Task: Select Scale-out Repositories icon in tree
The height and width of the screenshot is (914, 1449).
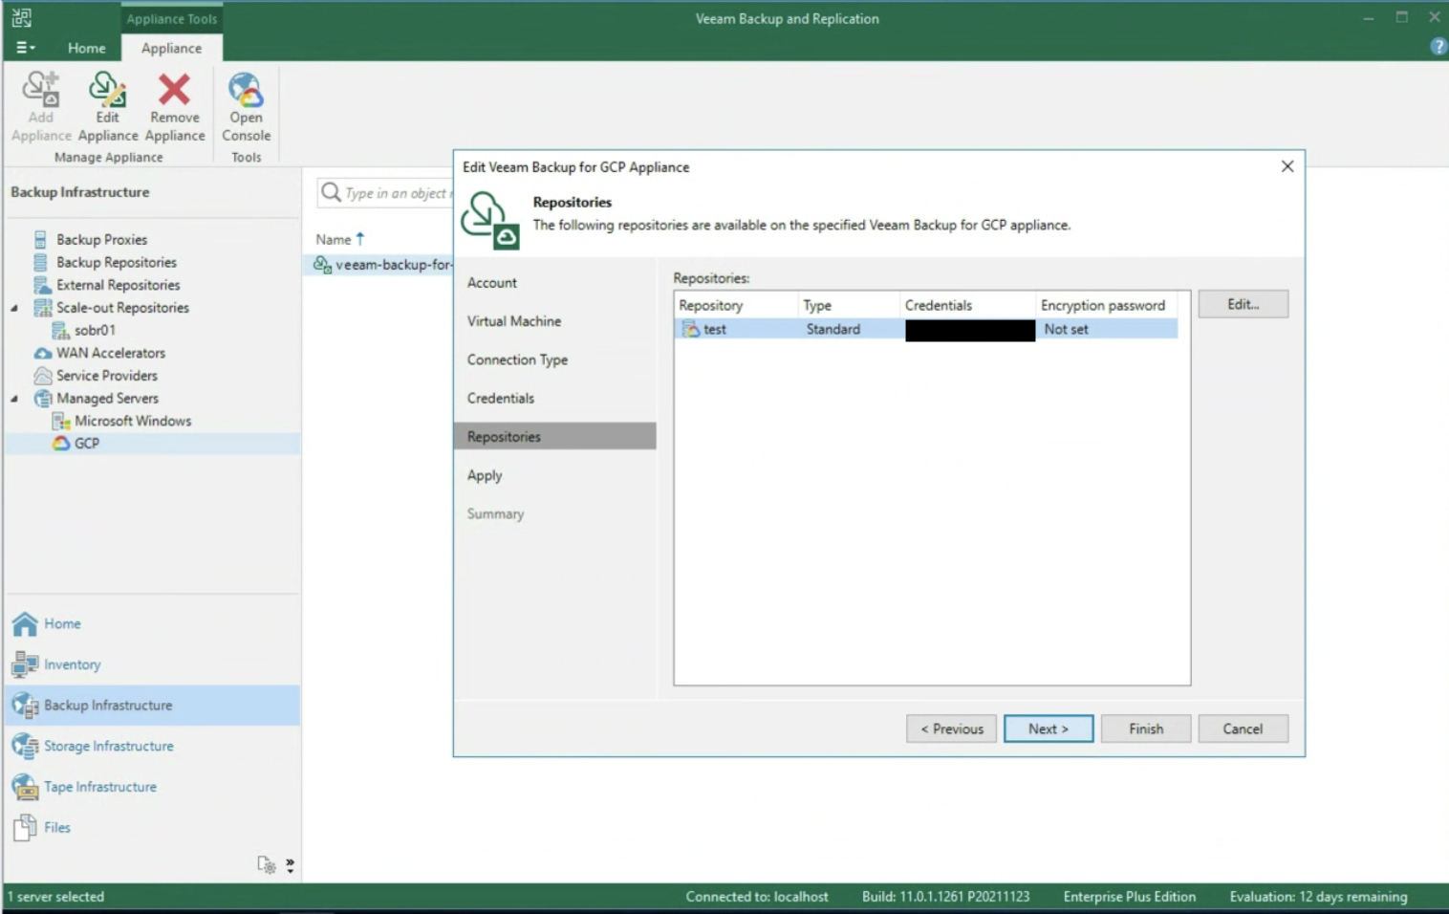Action: click(42, 308)
